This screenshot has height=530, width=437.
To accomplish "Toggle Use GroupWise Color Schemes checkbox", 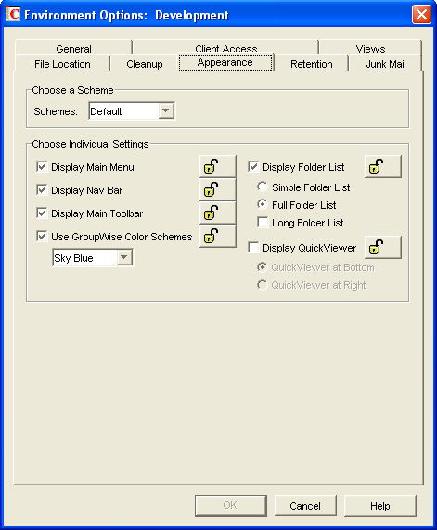I will (x=42, y=237).
